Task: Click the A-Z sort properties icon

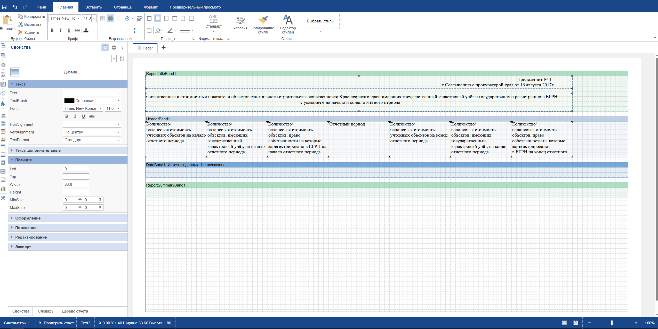Action: 122,58
